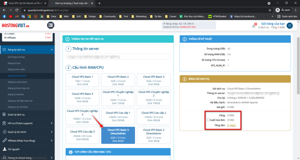Click the Giỏ hàng của bạn header link

[x=273, y=24]
